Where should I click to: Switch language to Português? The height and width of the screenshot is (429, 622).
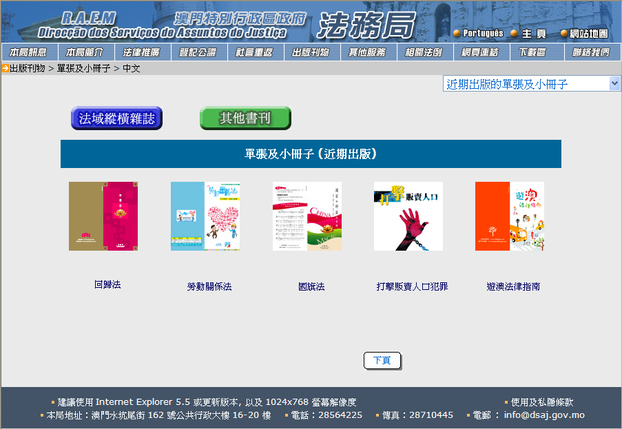coord(483,33)
